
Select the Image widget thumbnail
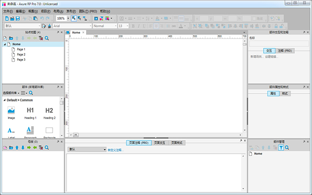11,113
